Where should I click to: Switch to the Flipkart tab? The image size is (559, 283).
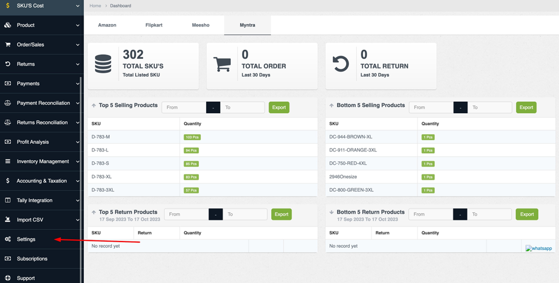[x=154, y=25]
